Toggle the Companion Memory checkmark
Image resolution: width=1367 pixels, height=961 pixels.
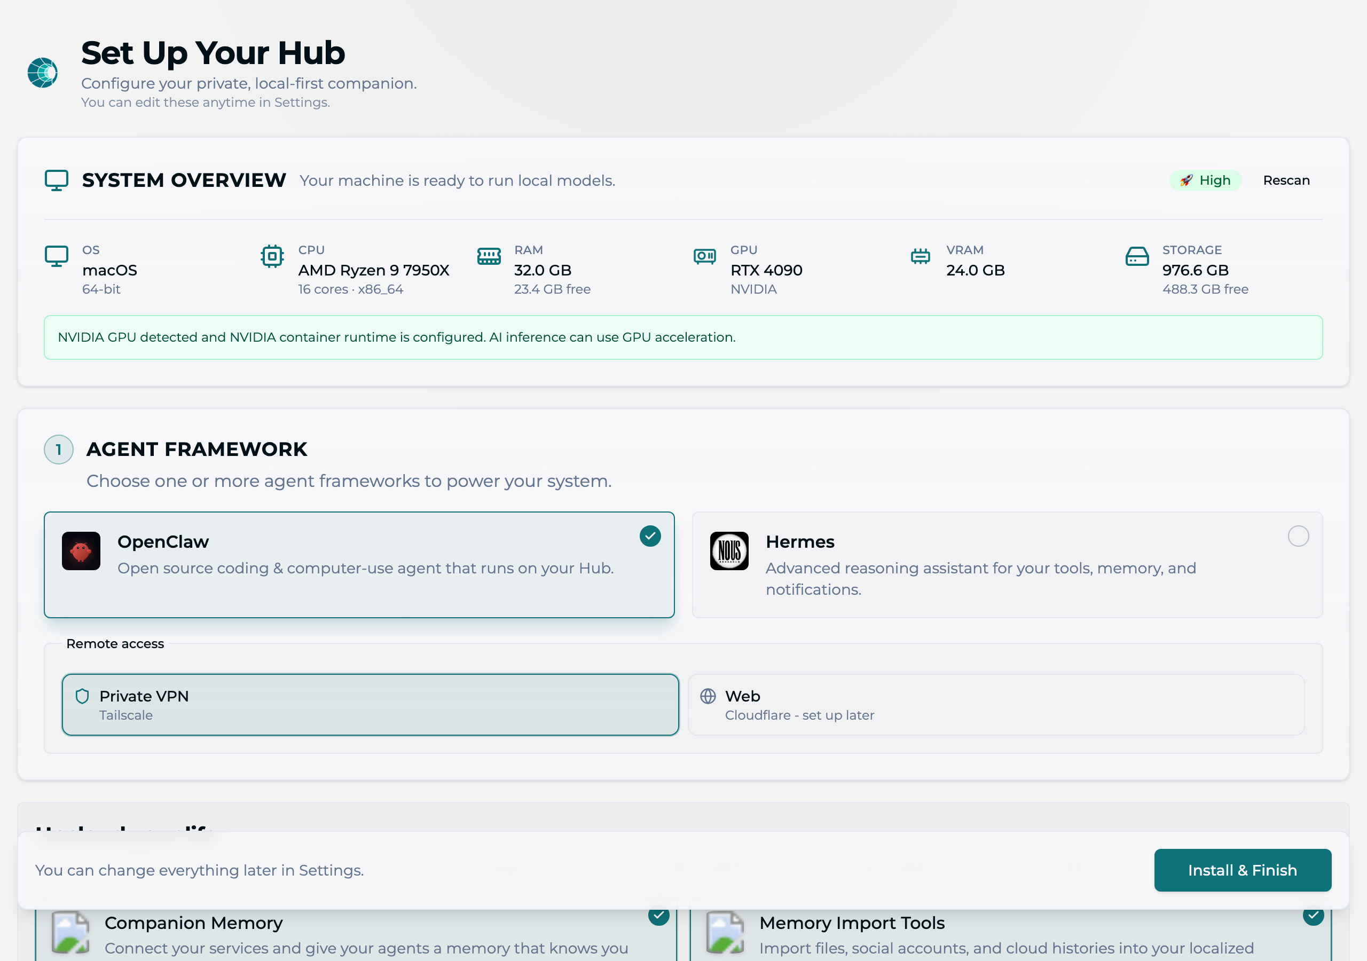tap(658, 916)
